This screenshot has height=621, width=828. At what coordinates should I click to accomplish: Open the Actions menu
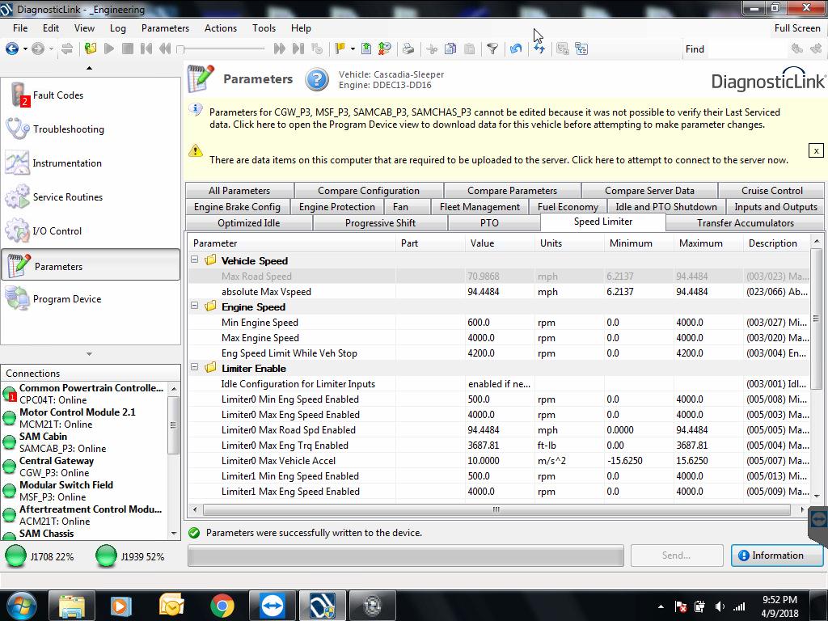[221, 28]
